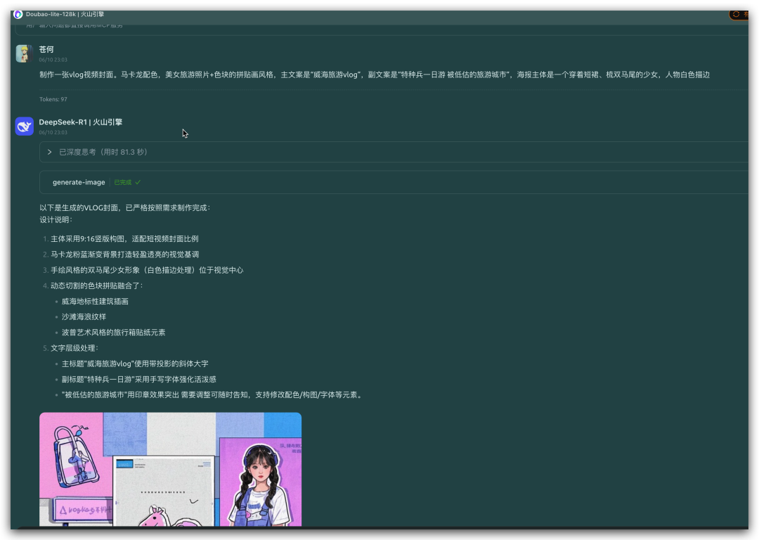Screen dimensions: 759x540
Task: Open the Doubao-lite-128k | 火山引擎 model label
Action: pos(65,14)
